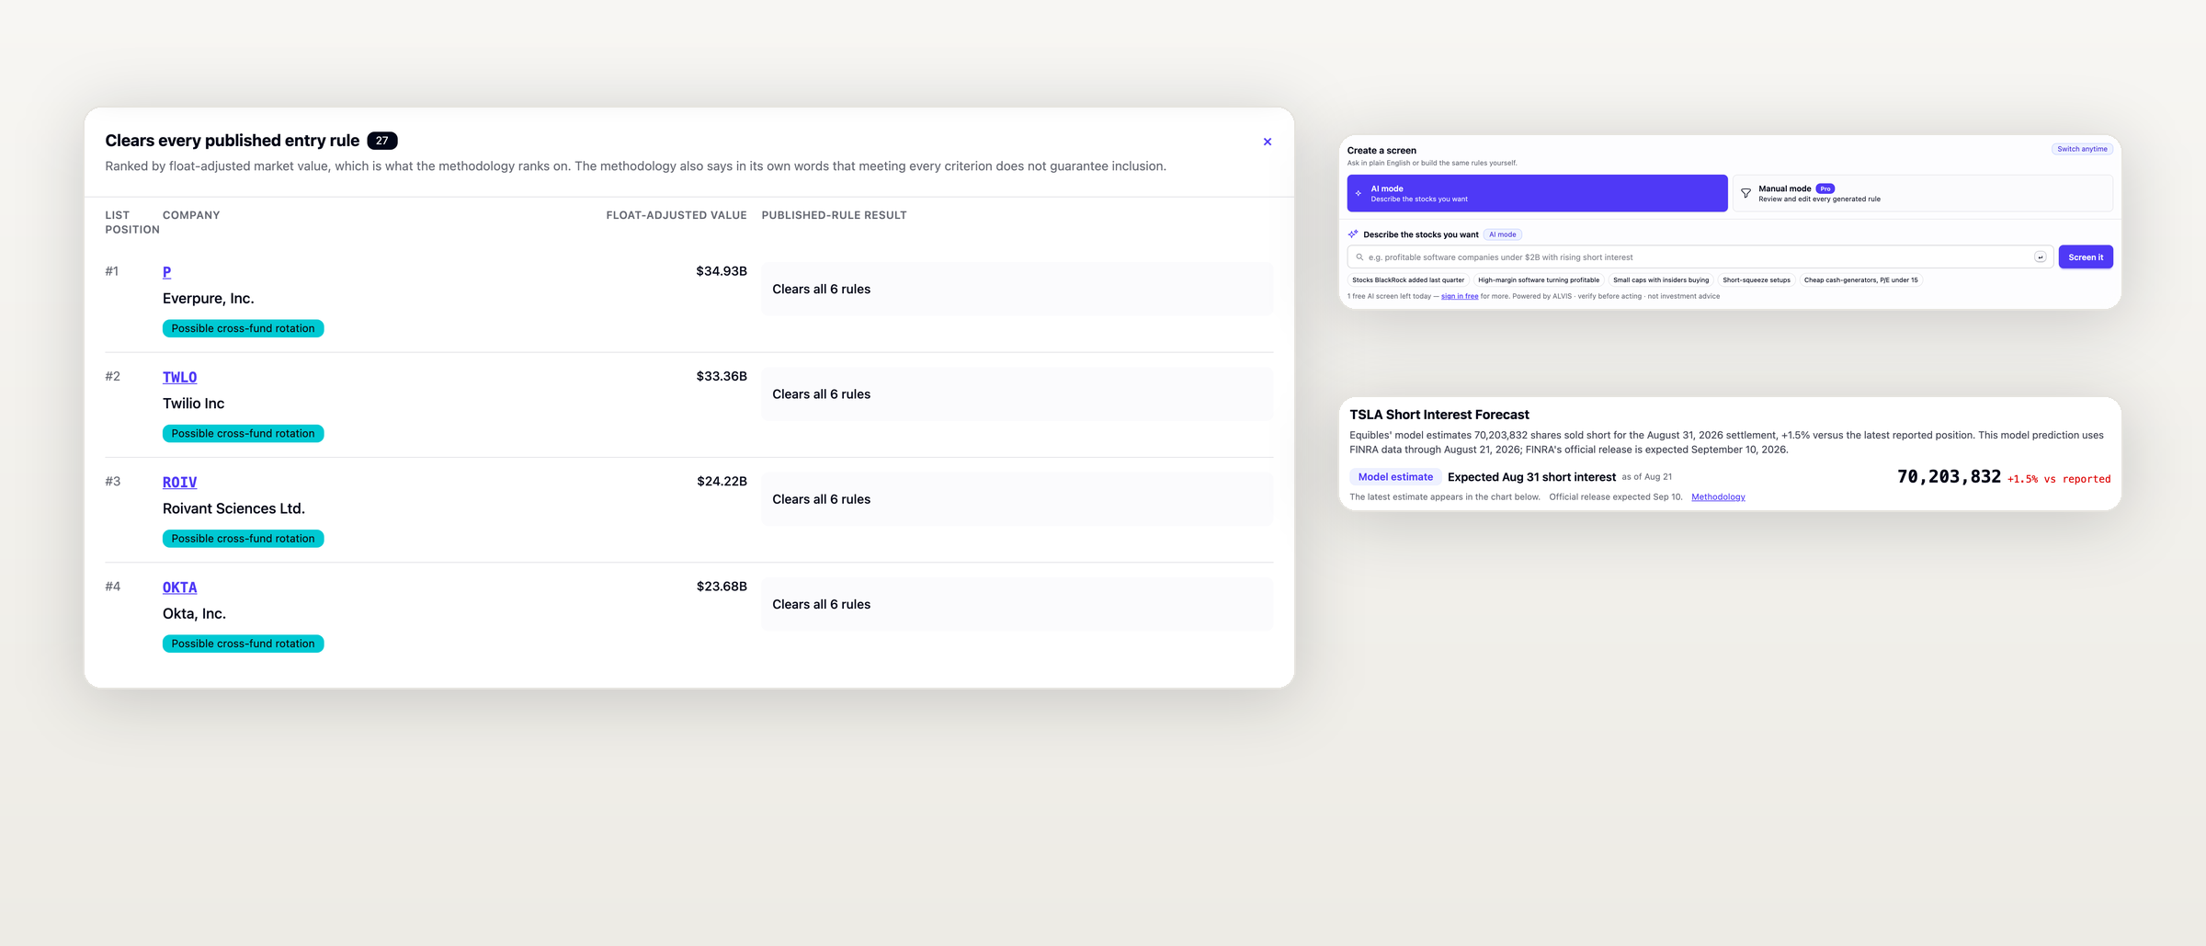Focus the stock description input field
Image resolution: width=2206 pixels, height=946 pixels.
[1700, 257]
